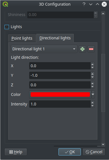Viewport: 109px width, 160px height.
Task: Increase the X direction value
Action: click(x=92, y=64)
